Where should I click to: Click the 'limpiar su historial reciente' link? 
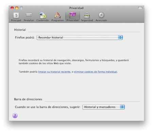(54, 72)
